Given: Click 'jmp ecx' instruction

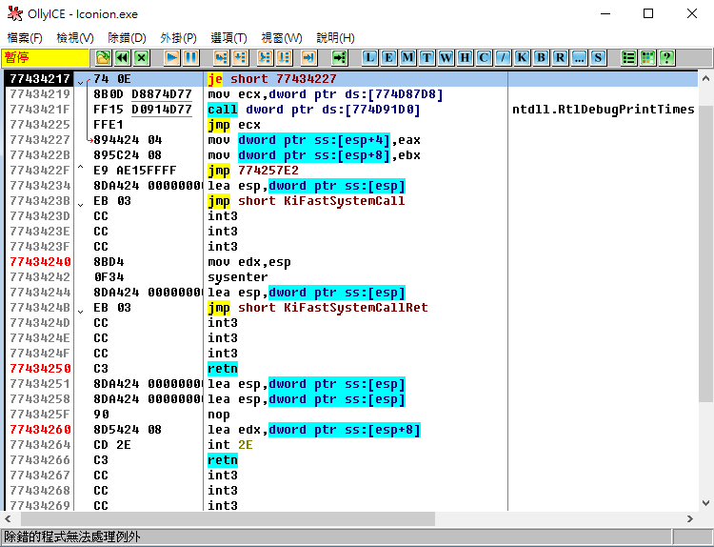Looking at the screenshot, I should click(234, 125).
